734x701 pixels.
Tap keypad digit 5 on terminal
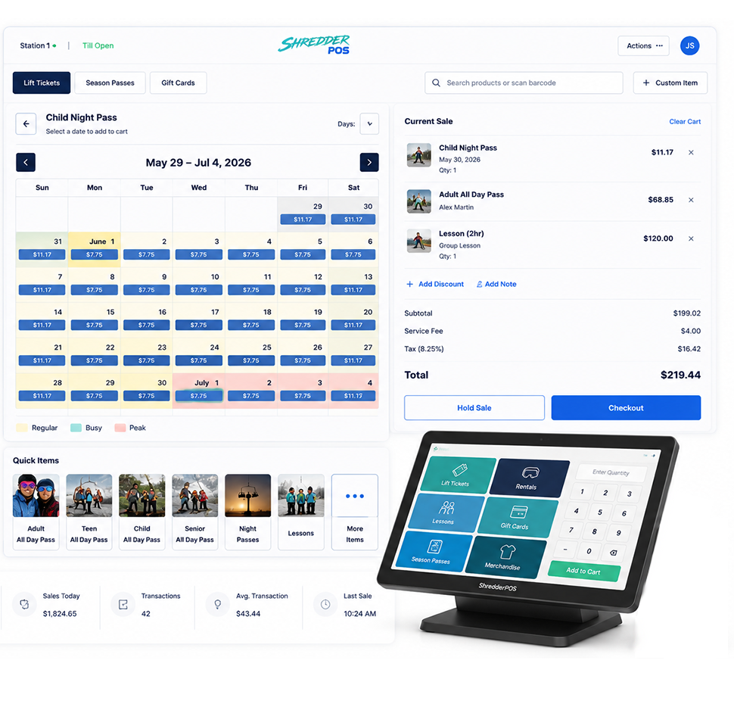point(600,513)
